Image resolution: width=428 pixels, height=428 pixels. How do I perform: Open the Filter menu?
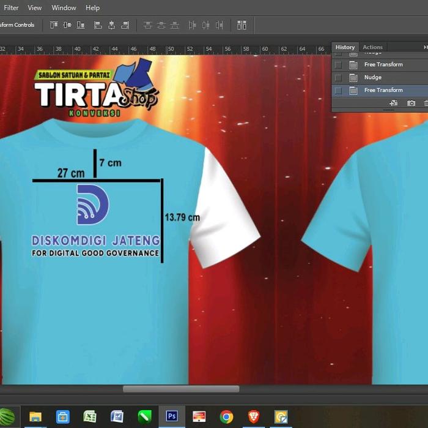coord(11,7)
